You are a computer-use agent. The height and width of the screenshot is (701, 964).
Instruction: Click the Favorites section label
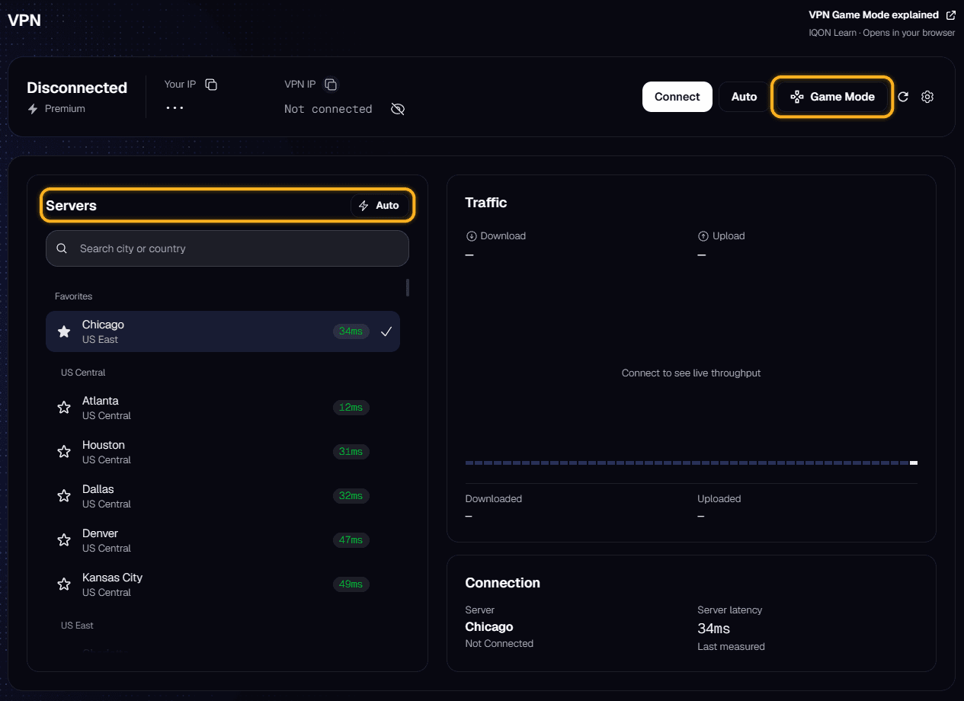click(73, 296)
